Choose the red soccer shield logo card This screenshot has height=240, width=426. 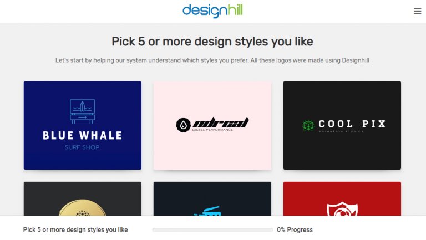pyautogui.click(x=342, y=199)
